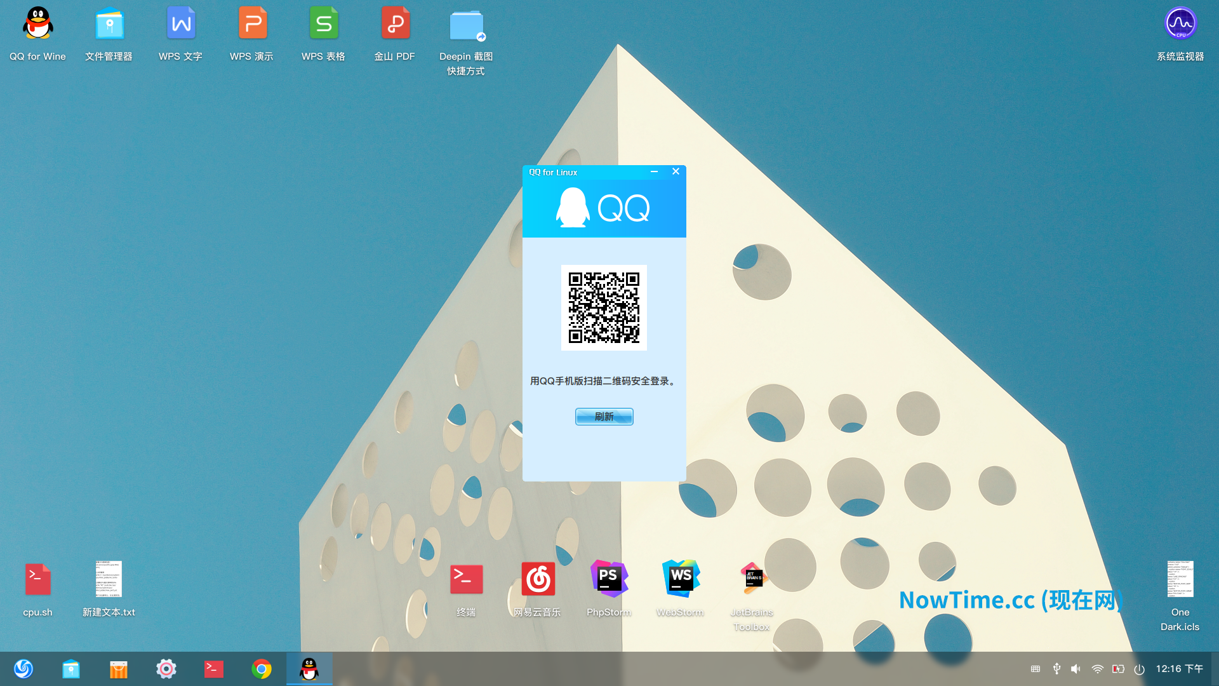Viewport: 1219px width, 686px height.
Task: Open 网易云音乐 desktop icon
Action: [538, 579]
